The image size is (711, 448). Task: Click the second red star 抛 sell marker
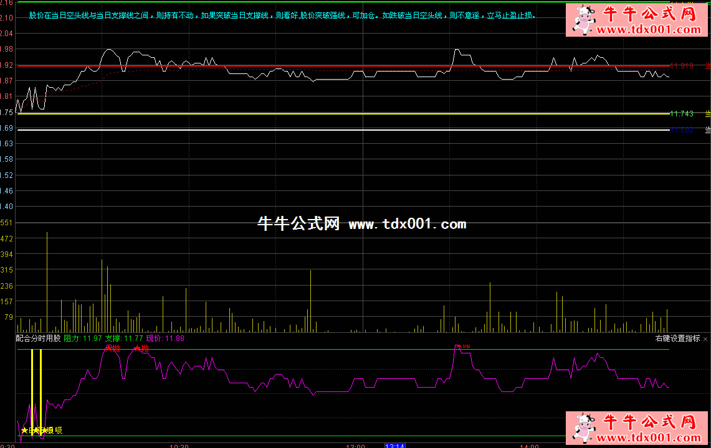[141, 348]
